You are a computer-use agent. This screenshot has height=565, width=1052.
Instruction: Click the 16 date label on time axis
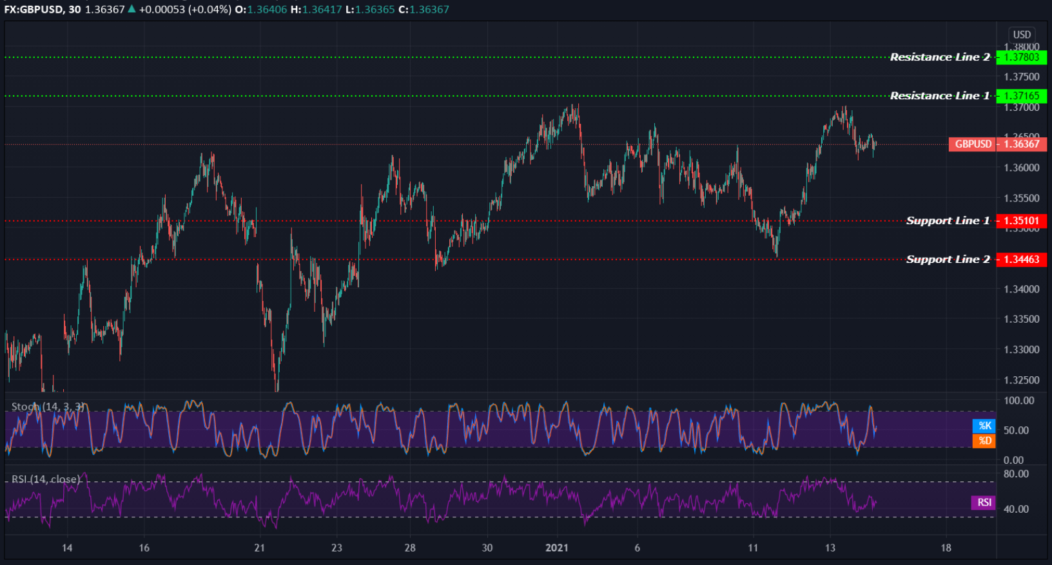tap(144, 548)
